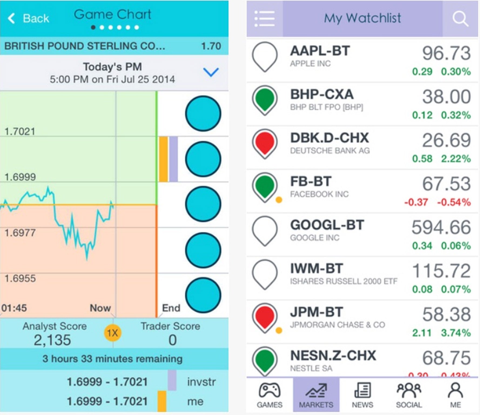
Task: Click the 'me' prediction row label
Action: tap(195, 401)
